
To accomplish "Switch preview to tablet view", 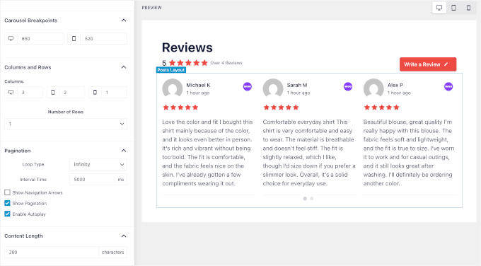I will [x=453, y=8].
